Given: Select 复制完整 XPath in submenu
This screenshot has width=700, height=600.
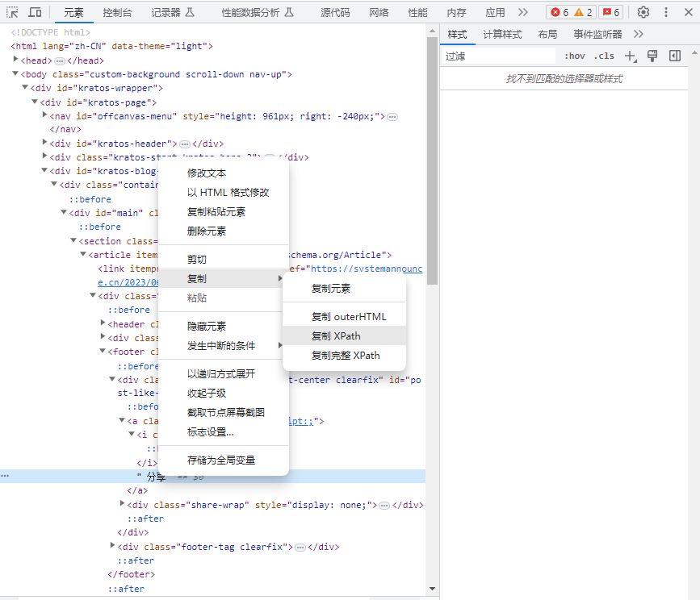Looking at the screenshot, I should (344, 356).
